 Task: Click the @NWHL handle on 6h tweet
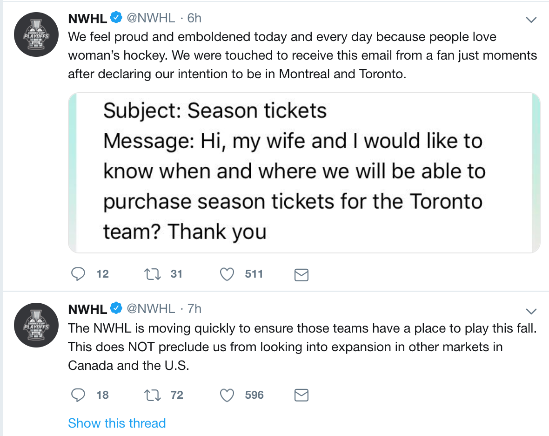151,18
